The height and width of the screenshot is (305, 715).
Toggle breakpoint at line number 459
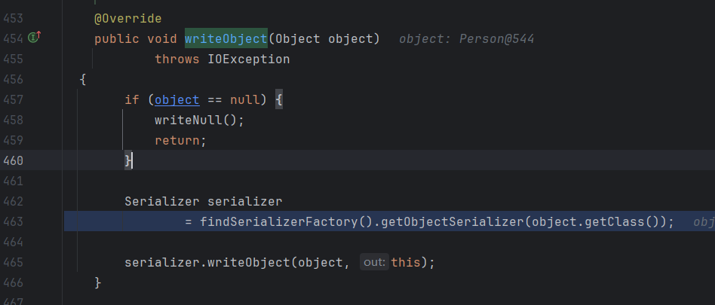coord(14,140)
